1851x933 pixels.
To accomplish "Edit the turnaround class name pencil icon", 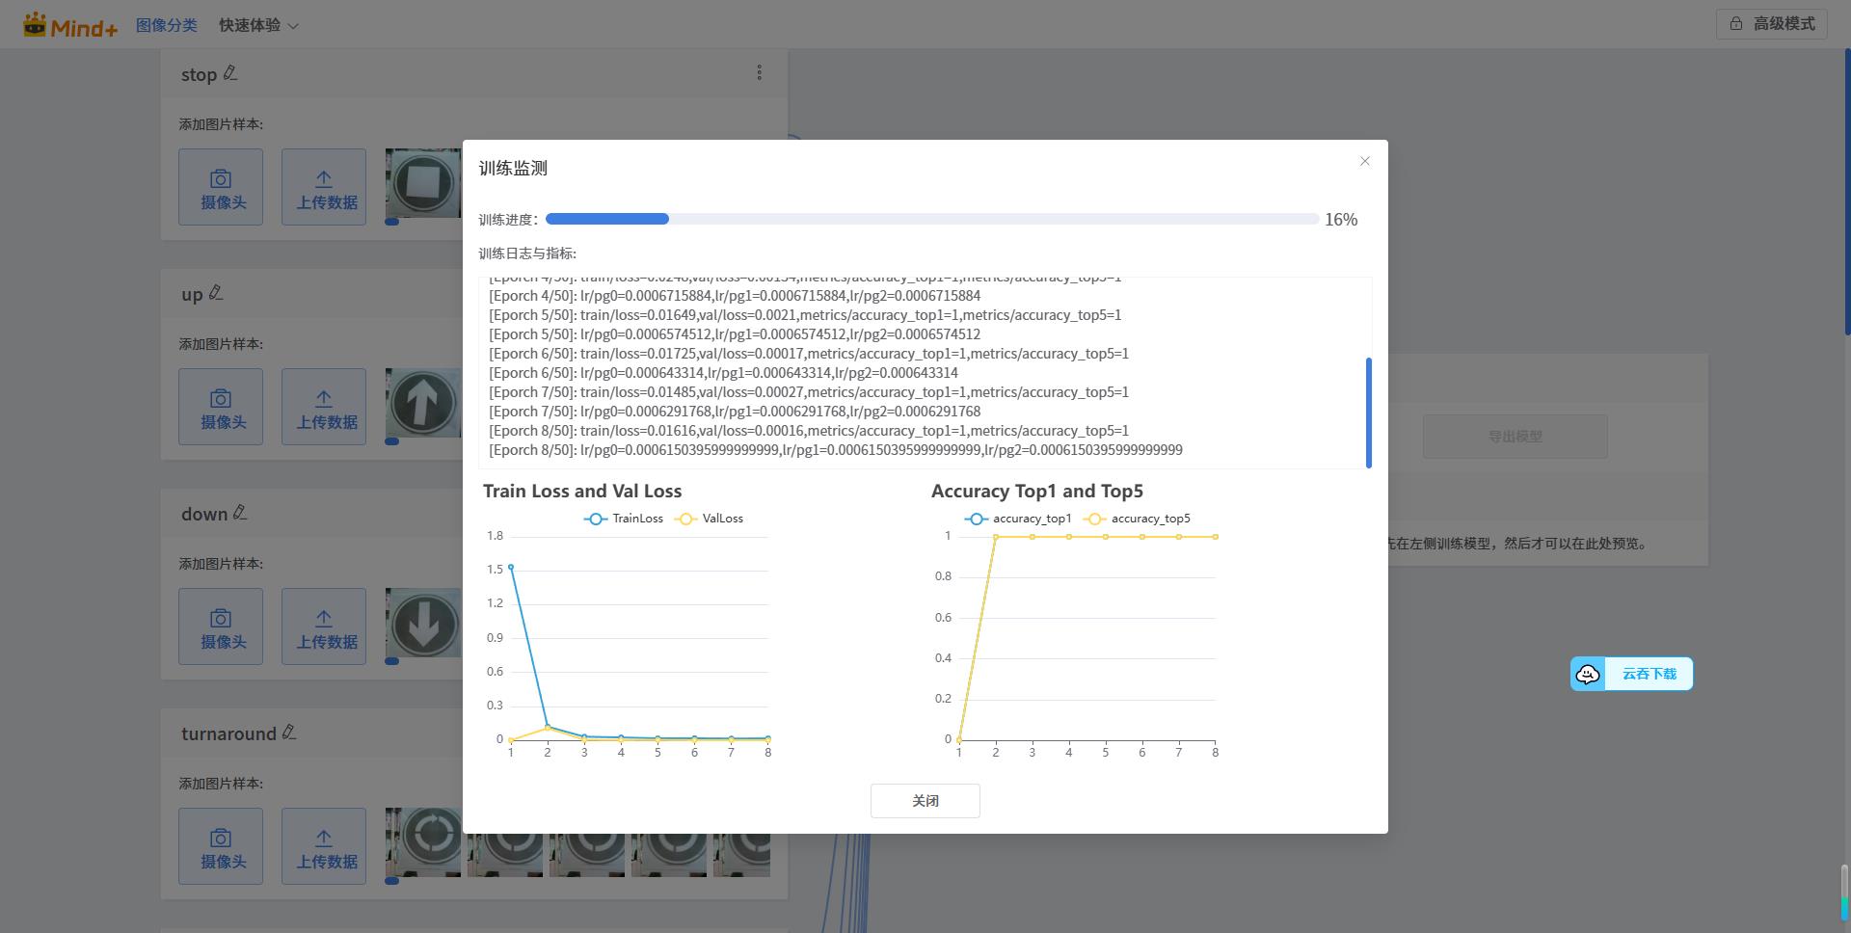I will click(x=289, y=733).
